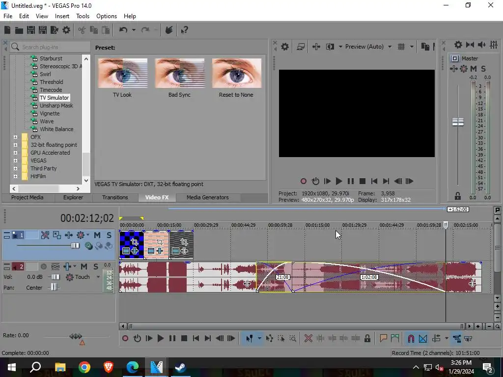
Task: Click Copy Snapshot to Clipboard icon
Action: tap(425, 47)
